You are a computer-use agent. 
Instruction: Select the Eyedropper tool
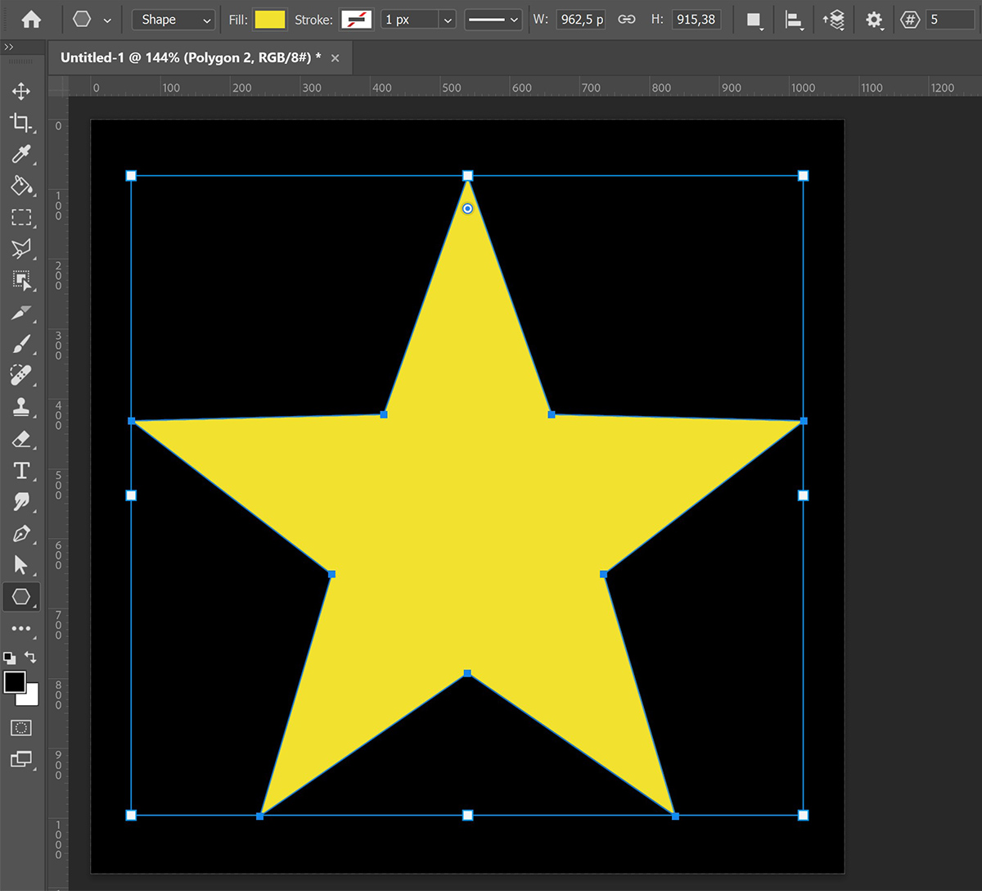[x=20, y=154]
